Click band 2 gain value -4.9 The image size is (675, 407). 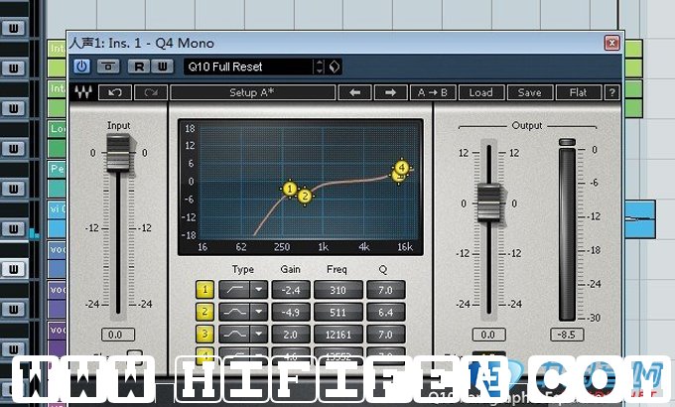click(x=291, y=312)
